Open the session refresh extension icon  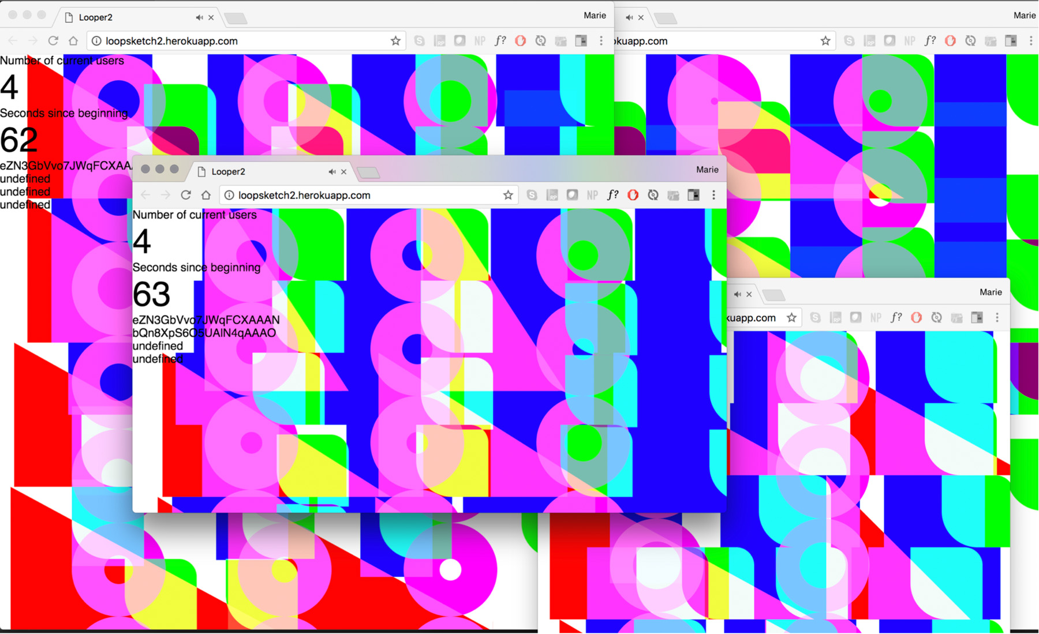[x=653, y=195]
